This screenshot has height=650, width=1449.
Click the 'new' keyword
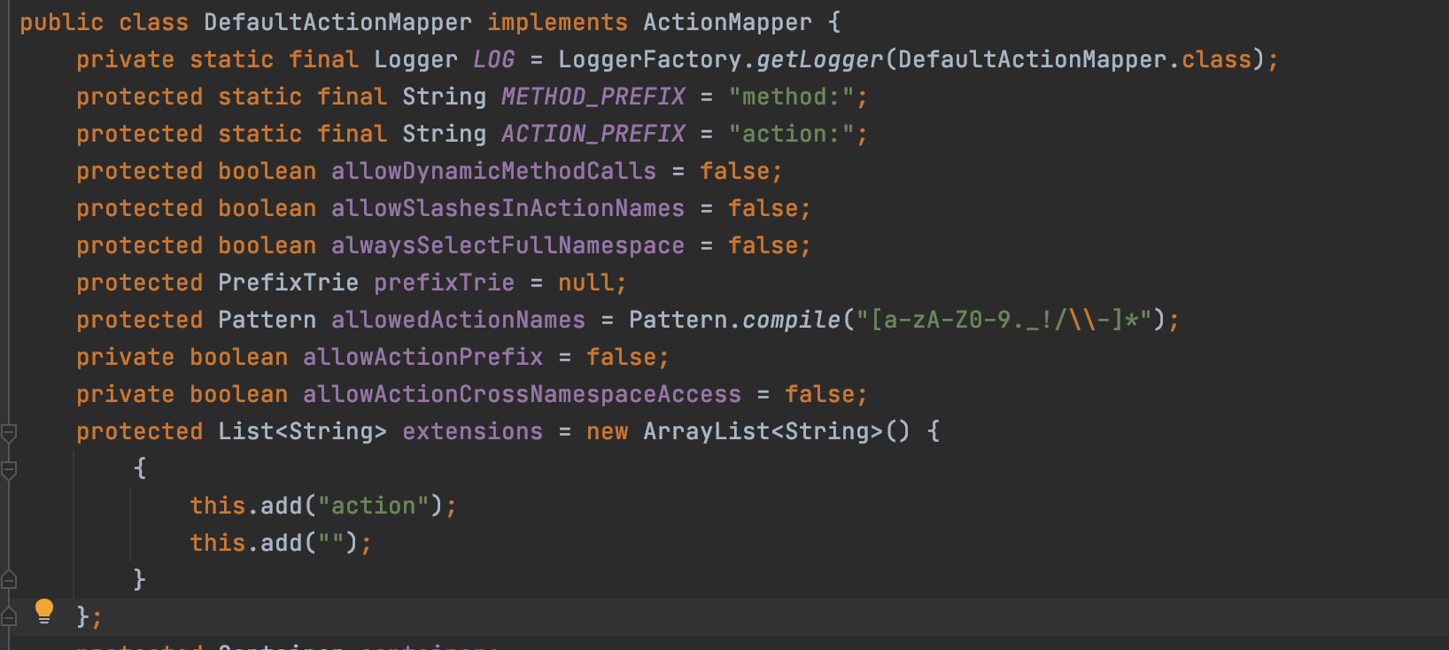point(607,431)
